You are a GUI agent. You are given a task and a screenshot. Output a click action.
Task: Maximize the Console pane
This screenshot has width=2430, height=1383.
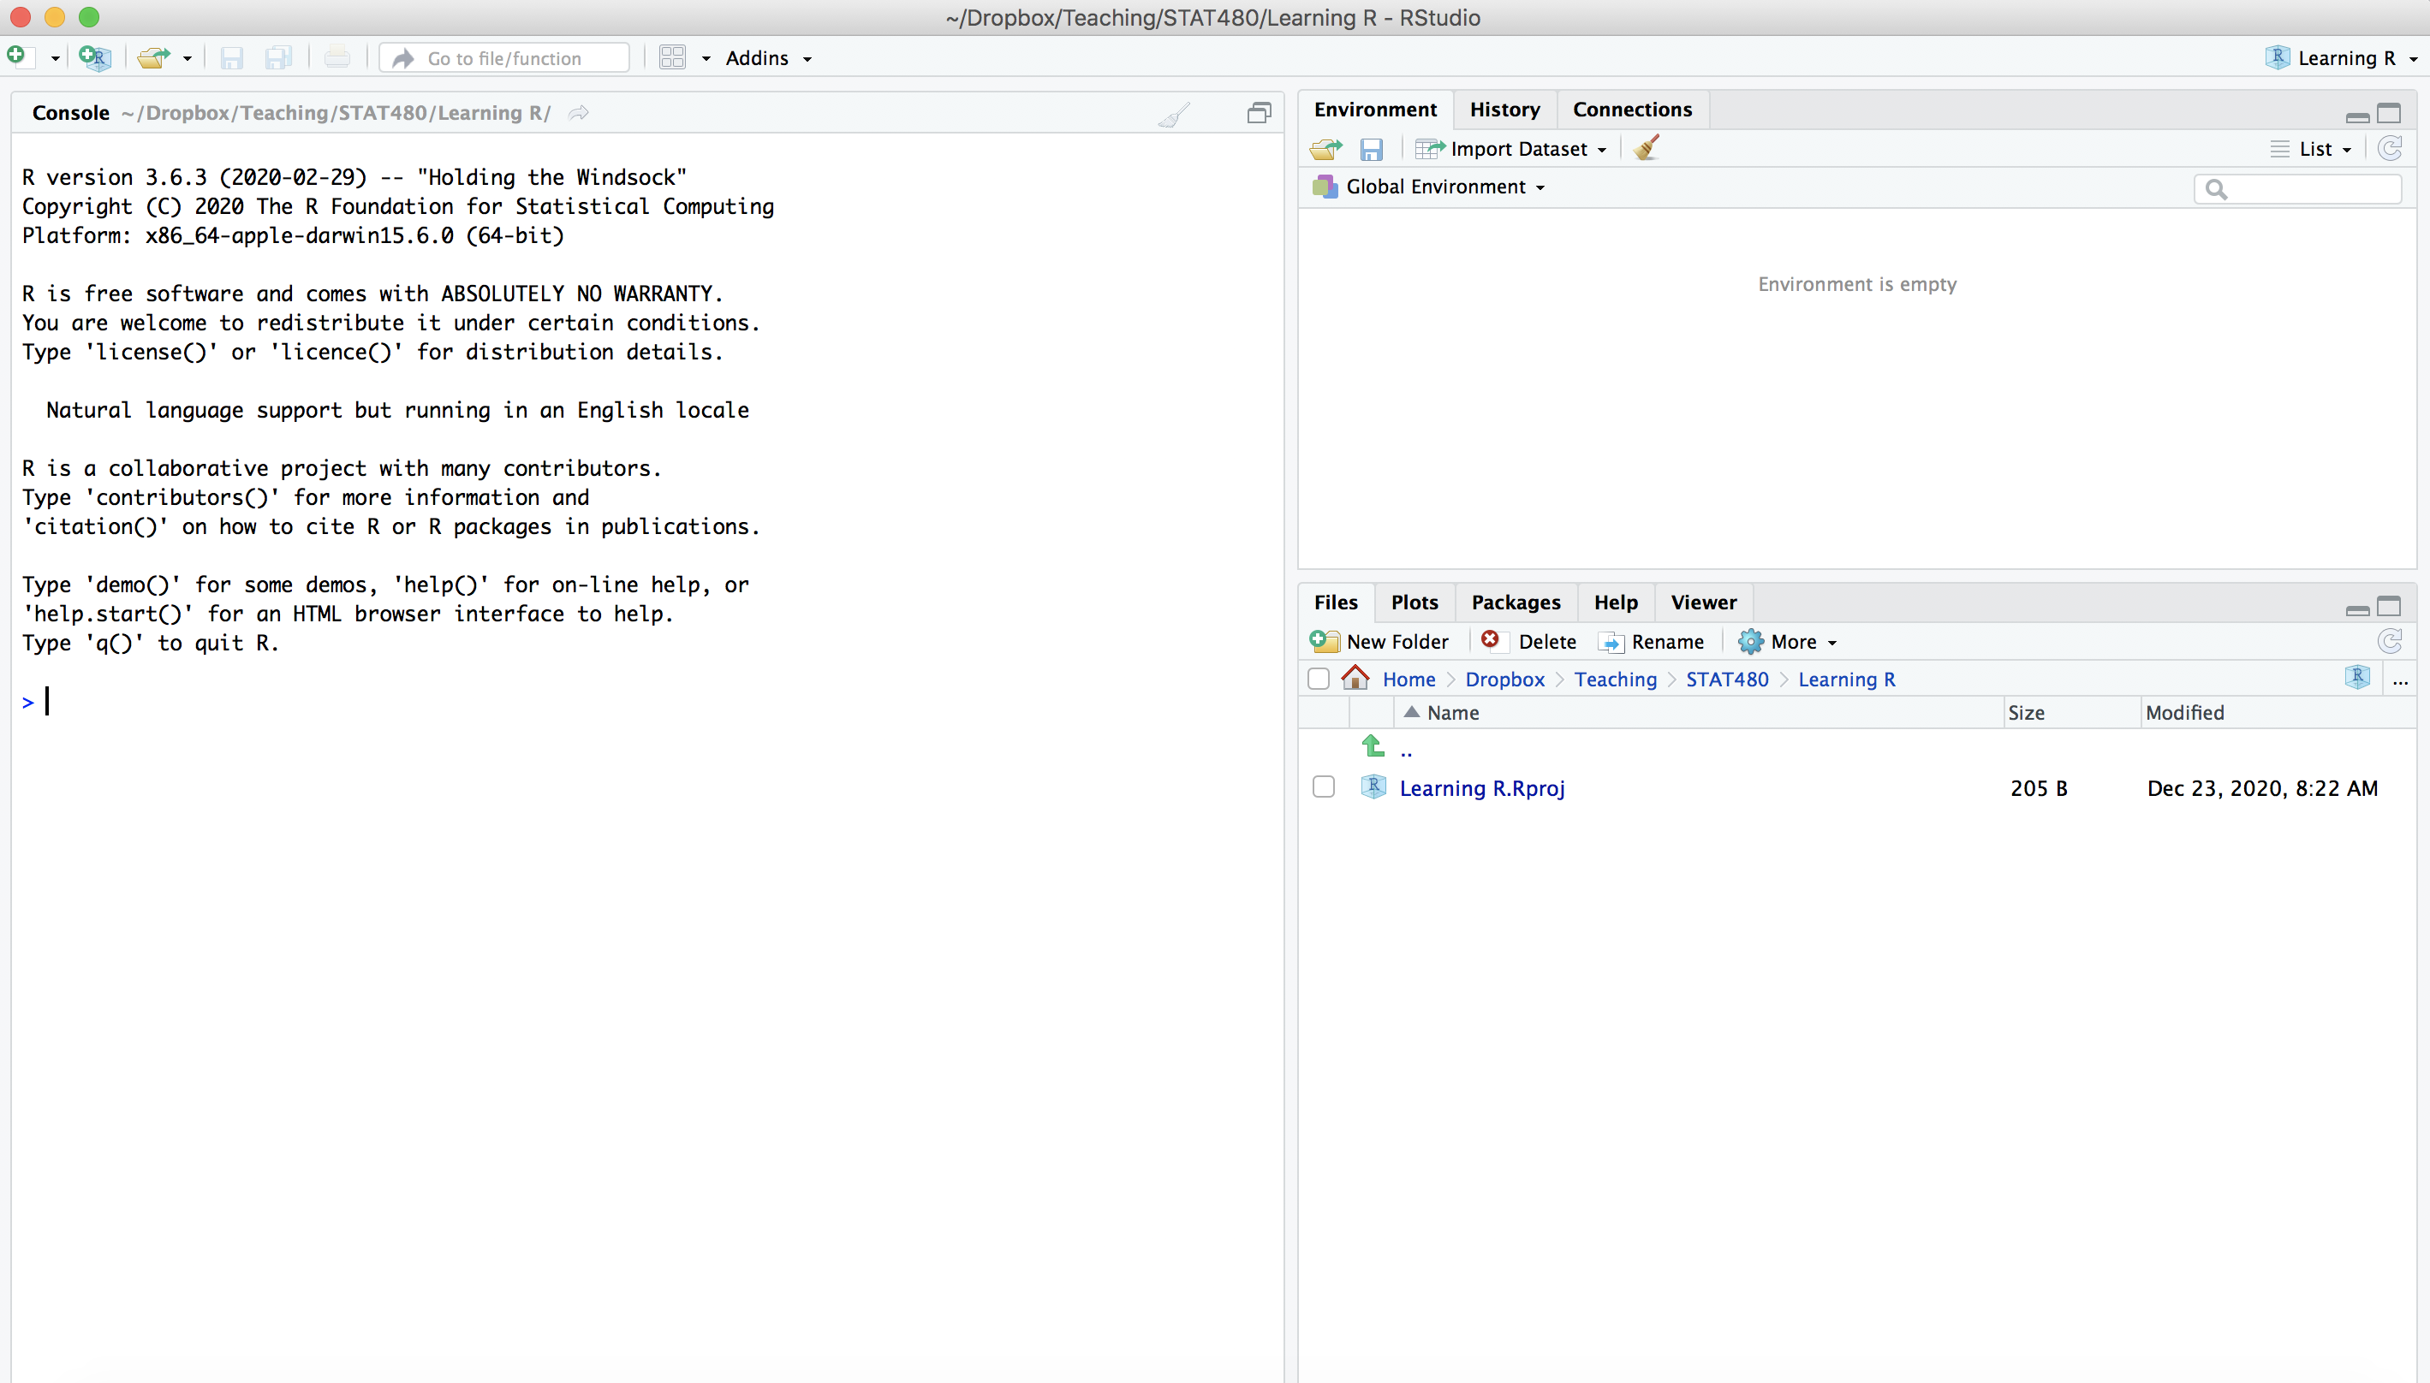[1260, 112]
